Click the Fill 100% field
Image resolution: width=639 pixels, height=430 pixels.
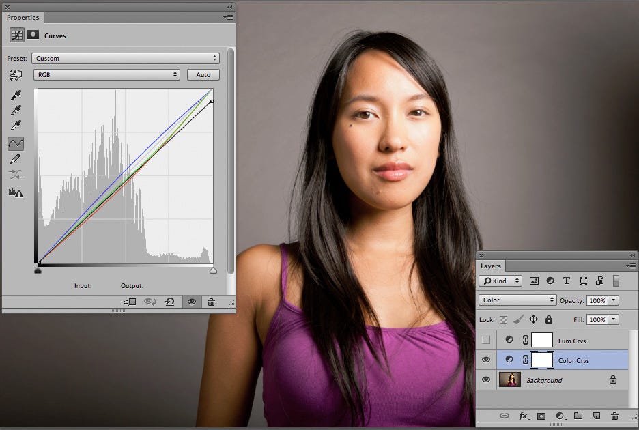click(x=597, y=319)
